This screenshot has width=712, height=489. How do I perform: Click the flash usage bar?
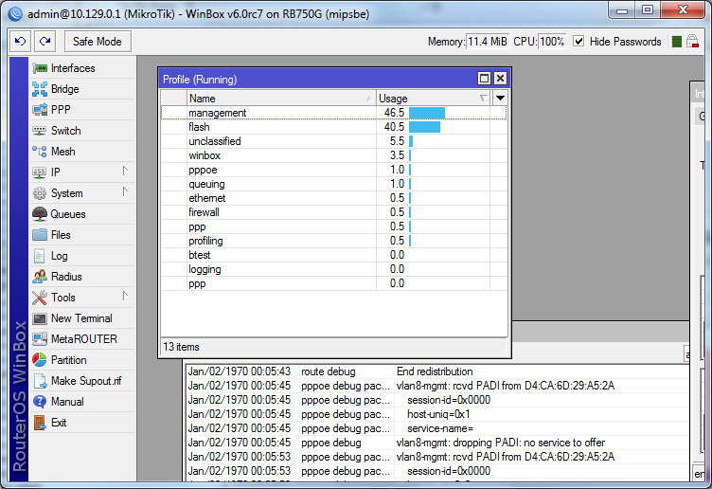424,127
